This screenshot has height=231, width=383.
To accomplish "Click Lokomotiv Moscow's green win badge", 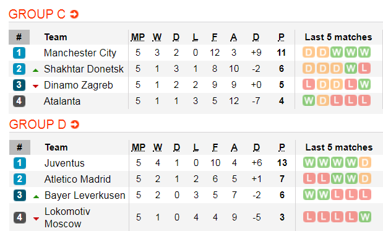I will (x=365, y=217).
